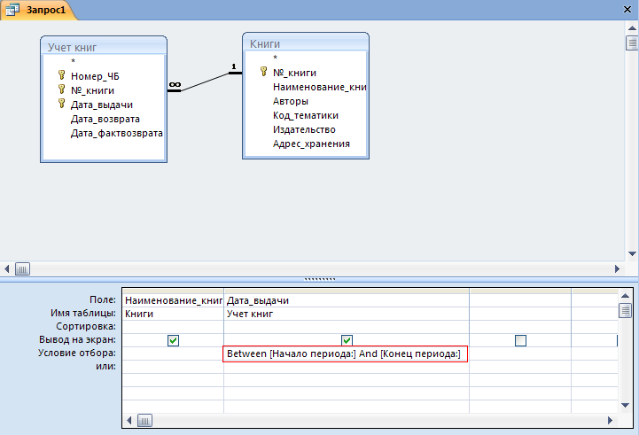Click left arrow of the upper pane horizontal scrollbar
The width and height of the screenshot is (639, 435).
(x=6, y=268)
